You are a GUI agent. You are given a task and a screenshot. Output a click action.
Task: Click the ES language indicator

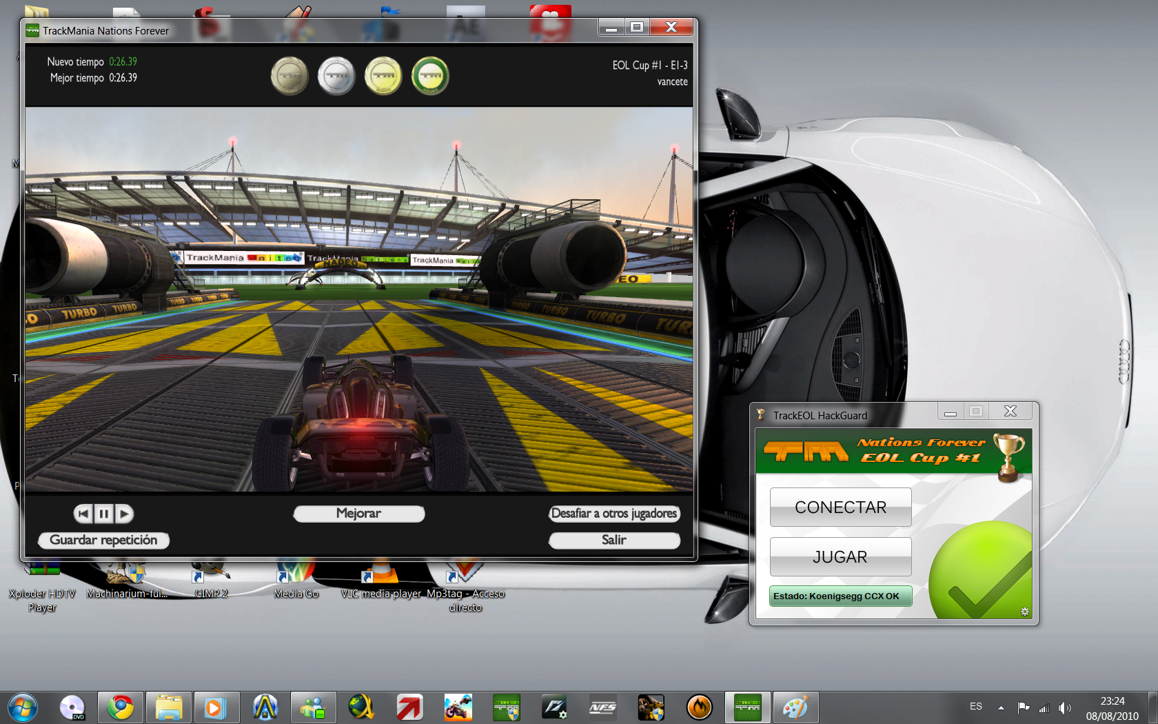tap(976, 707)
